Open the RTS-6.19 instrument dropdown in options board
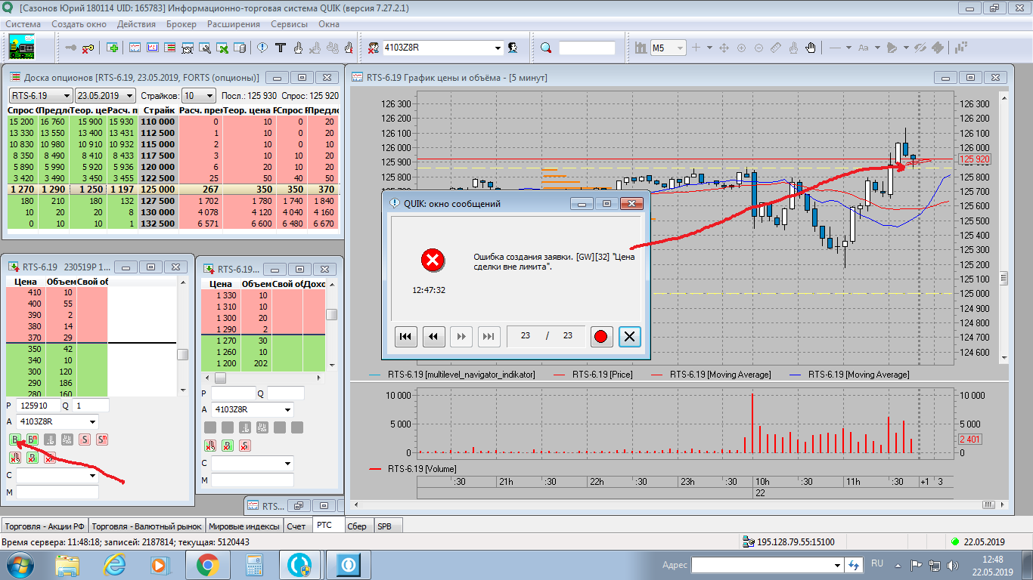Image resolution: width=1033 pixels, height=580 pixels. (x=67, y=96)
